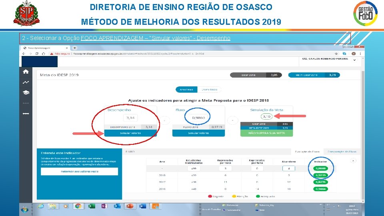Image resolution: width=384 pixels, height=216 pixels.
Task: Open Word from the taskbar
Action: (142, 206)
